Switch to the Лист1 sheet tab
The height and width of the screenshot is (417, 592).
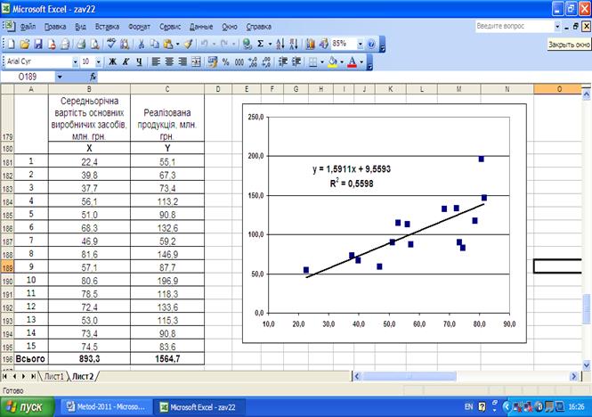pyautogui.click(x=53, y=376)
